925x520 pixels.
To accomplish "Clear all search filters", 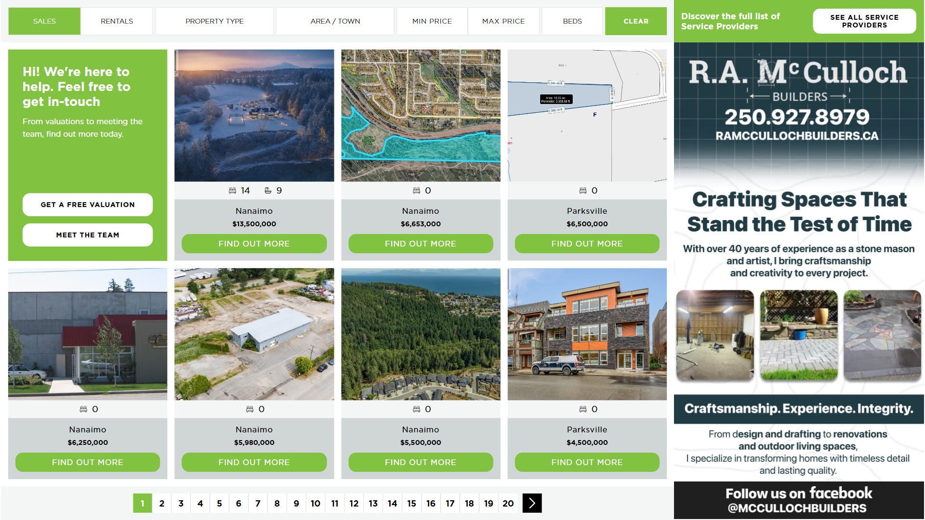I will click(636, 21).
